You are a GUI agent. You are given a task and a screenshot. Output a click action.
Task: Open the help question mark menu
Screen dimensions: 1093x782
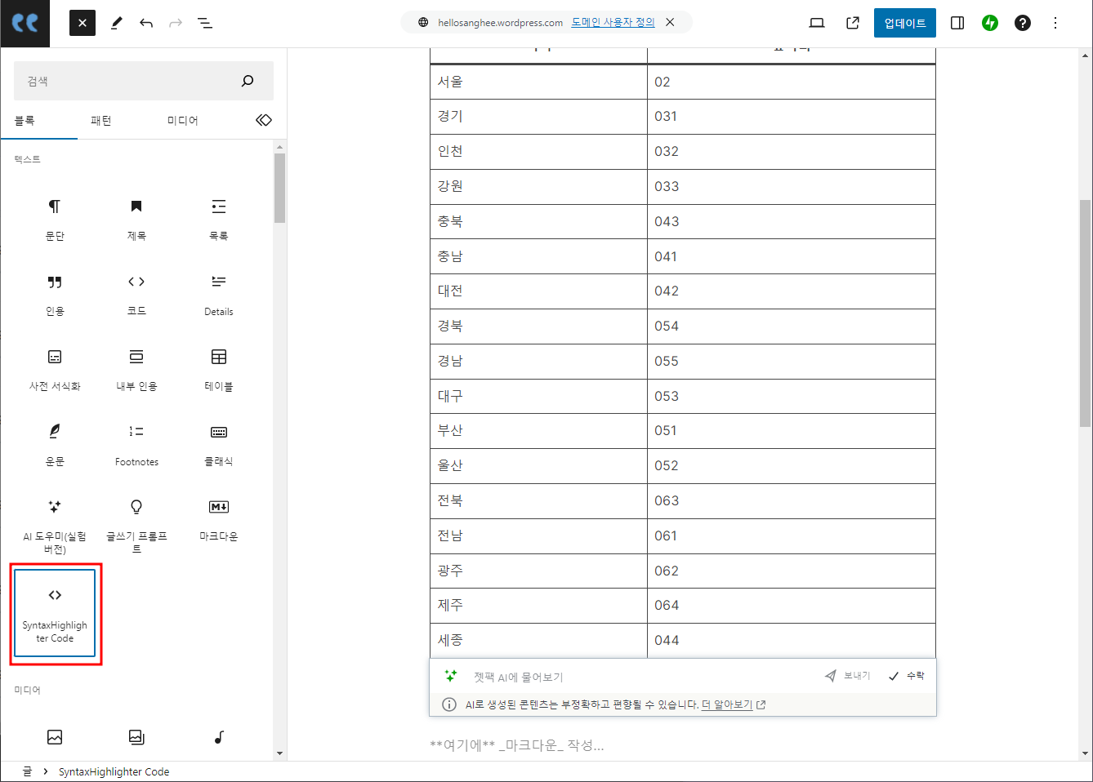pos(1023,23)
